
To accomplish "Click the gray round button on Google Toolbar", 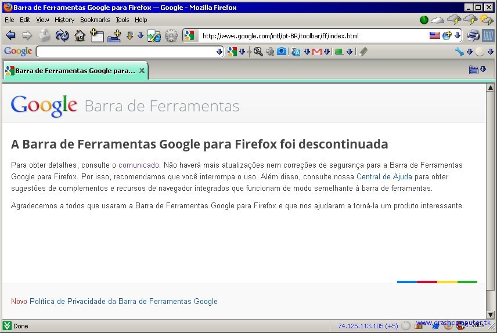I will (x=480, y=52).
